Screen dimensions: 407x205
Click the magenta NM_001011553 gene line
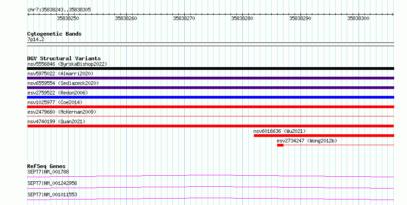click(x=210, y=199)
